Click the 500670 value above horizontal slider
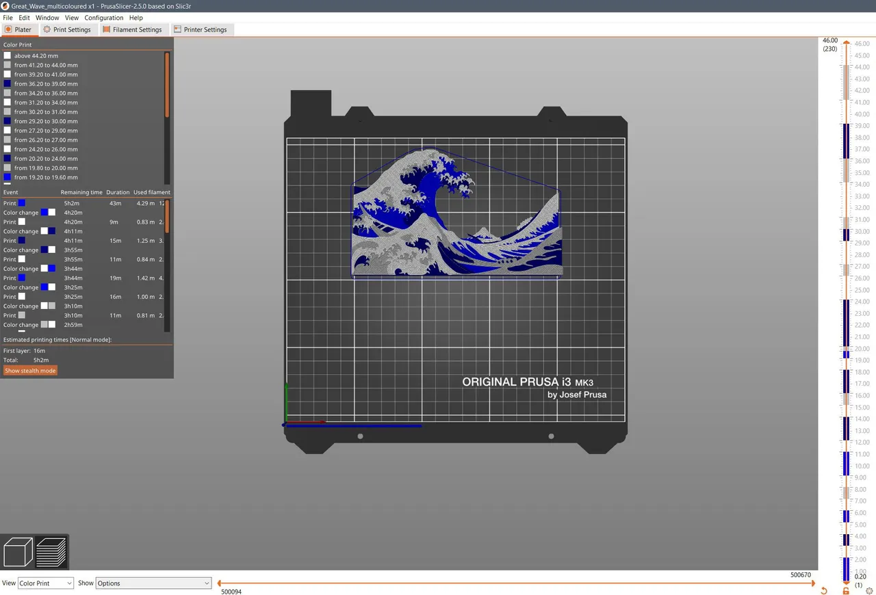 coord(800,575)
